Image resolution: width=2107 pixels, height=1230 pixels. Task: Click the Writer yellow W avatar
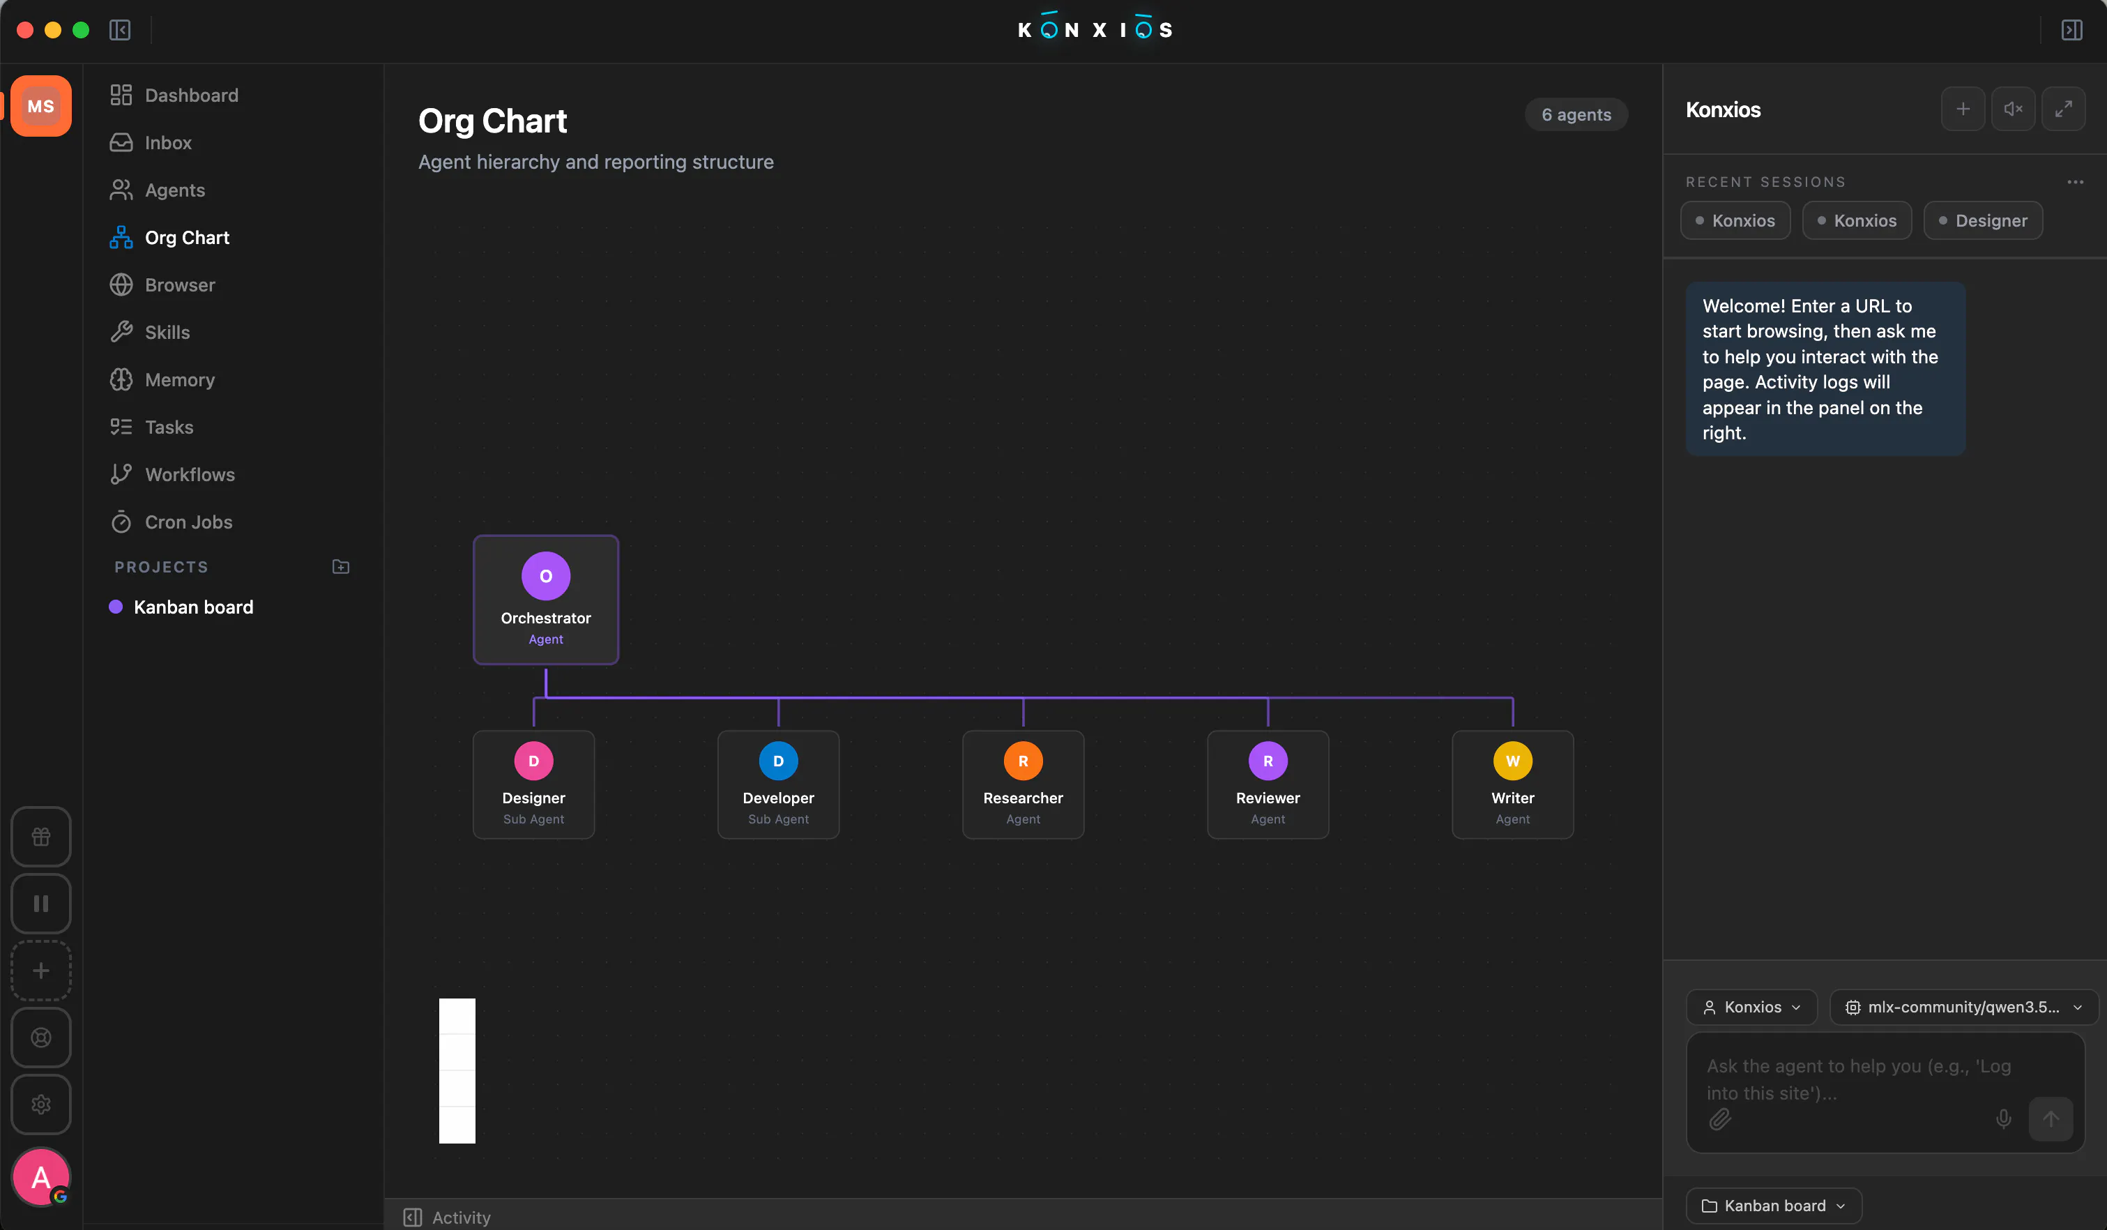(x=1512, y=761)
